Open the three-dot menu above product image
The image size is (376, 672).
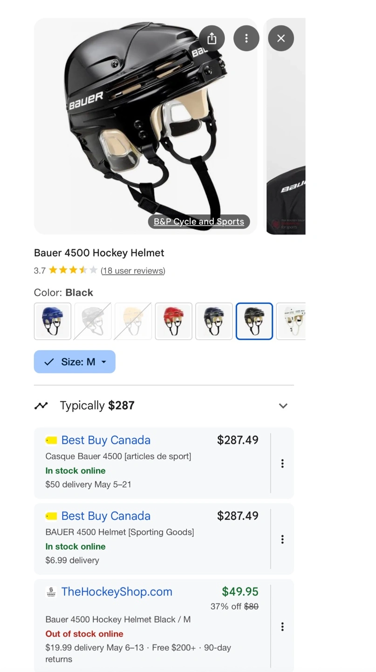[246, 38]
